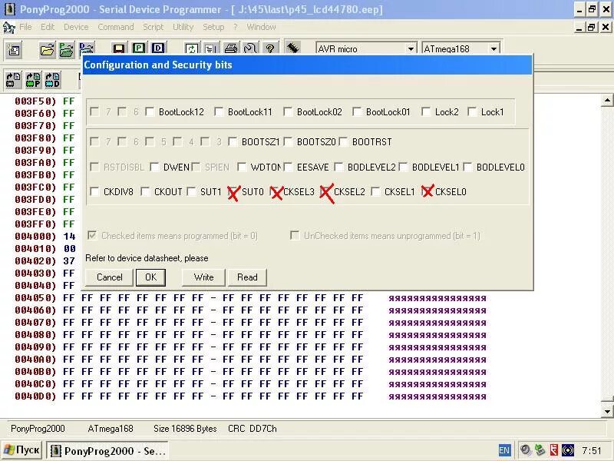Click the chip probe icon beside AVR micro
The height and width of the screenshot is (461, 614).
tap(293, 48)
